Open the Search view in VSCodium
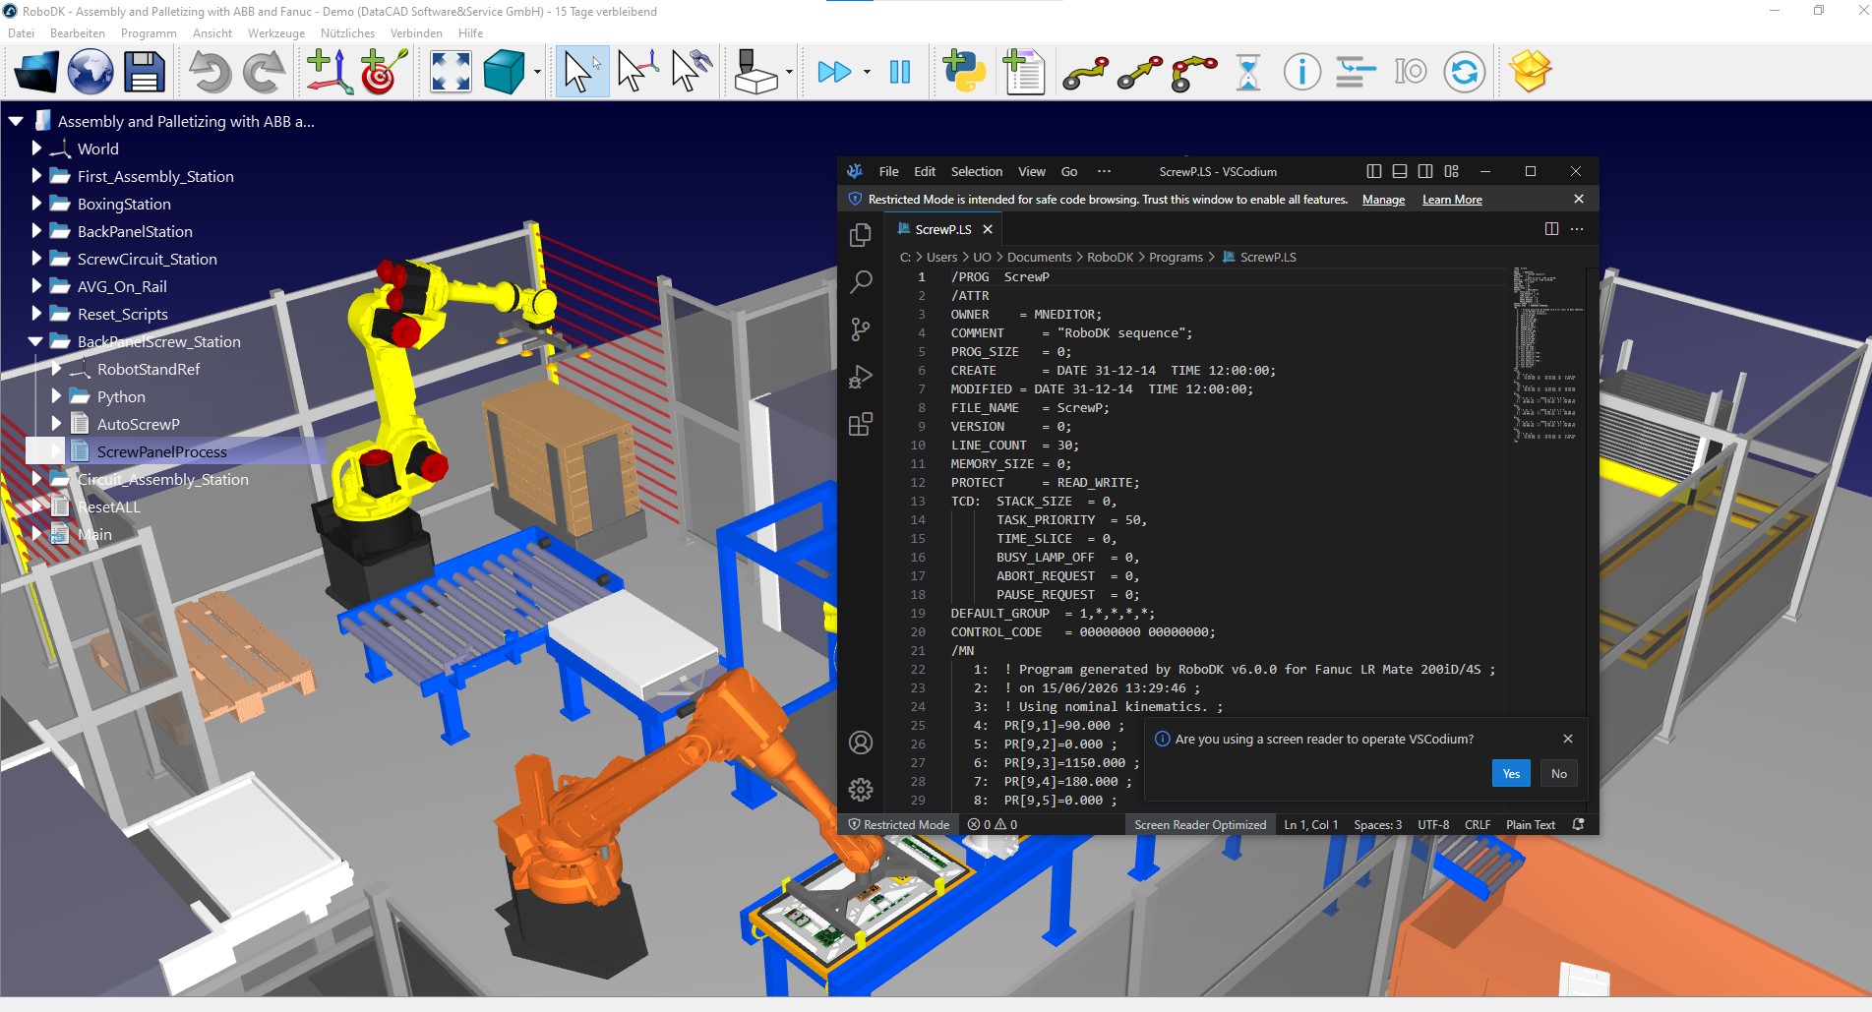Image resolution: width=1872 pixels, height=1012 pixels. 861,282
